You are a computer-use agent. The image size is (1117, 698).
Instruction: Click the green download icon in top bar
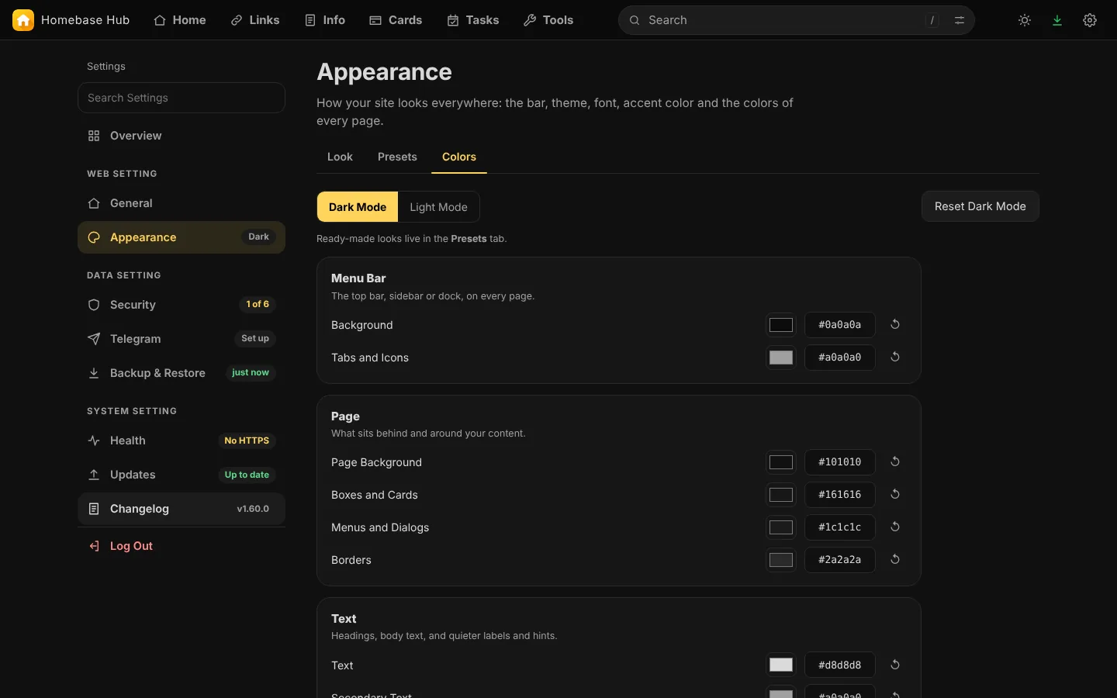[x=1057, y=20]
